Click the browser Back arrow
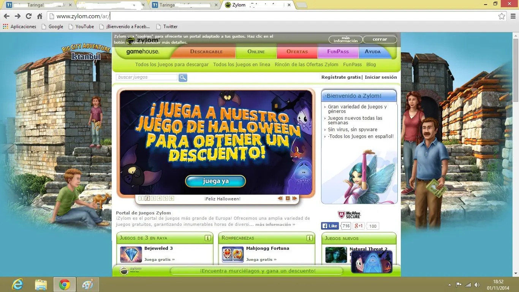 6,16
